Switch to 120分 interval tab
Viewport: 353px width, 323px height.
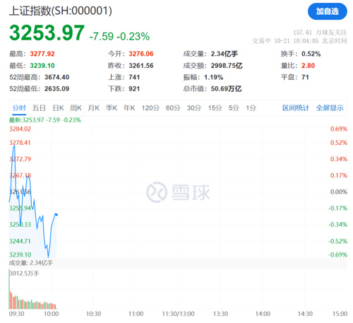150,108
